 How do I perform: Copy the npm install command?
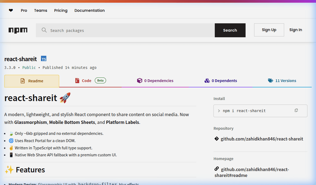pyautogui.click(x=296, y=110)
